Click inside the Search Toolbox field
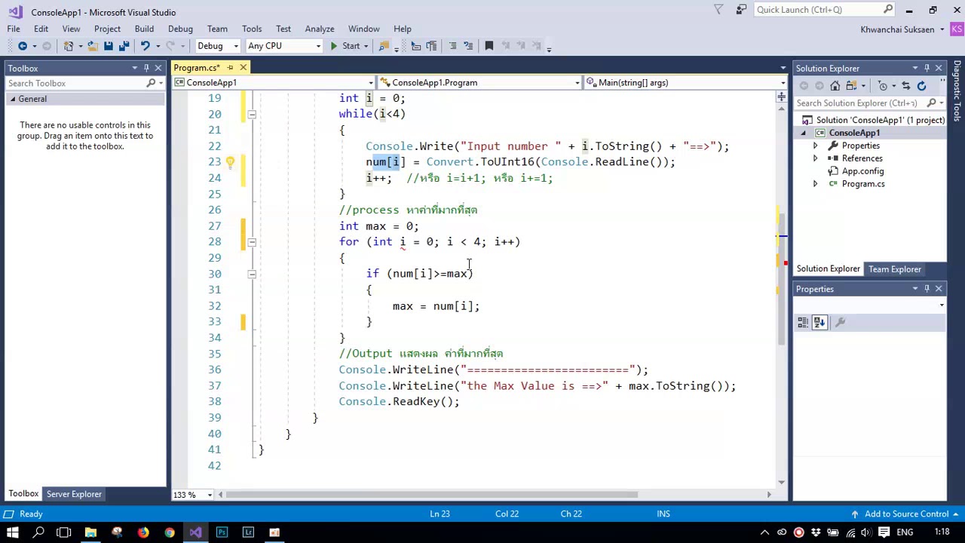 pyautogui.click(x=75, y=83)
